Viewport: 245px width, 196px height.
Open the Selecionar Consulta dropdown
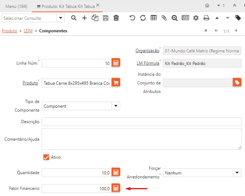(61, 18)
